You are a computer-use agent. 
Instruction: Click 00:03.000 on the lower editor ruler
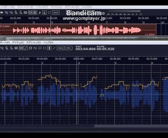[x=24, y=59]
